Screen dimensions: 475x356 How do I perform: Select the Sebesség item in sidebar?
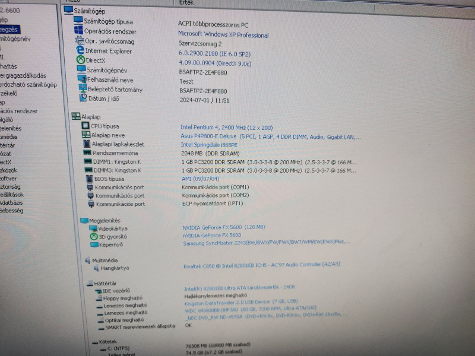[11, 211]
